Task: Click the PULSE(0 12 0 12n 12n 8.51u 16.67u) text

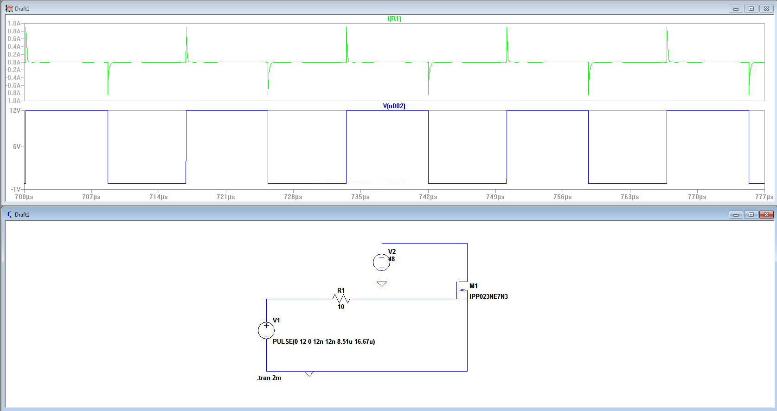Action: (x=324, y=341)
